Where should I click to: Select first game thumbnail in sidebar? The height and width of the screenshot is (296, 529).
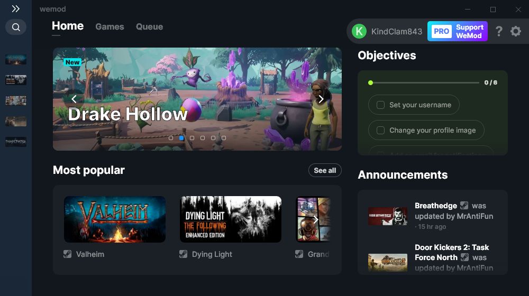click(16, 60)
